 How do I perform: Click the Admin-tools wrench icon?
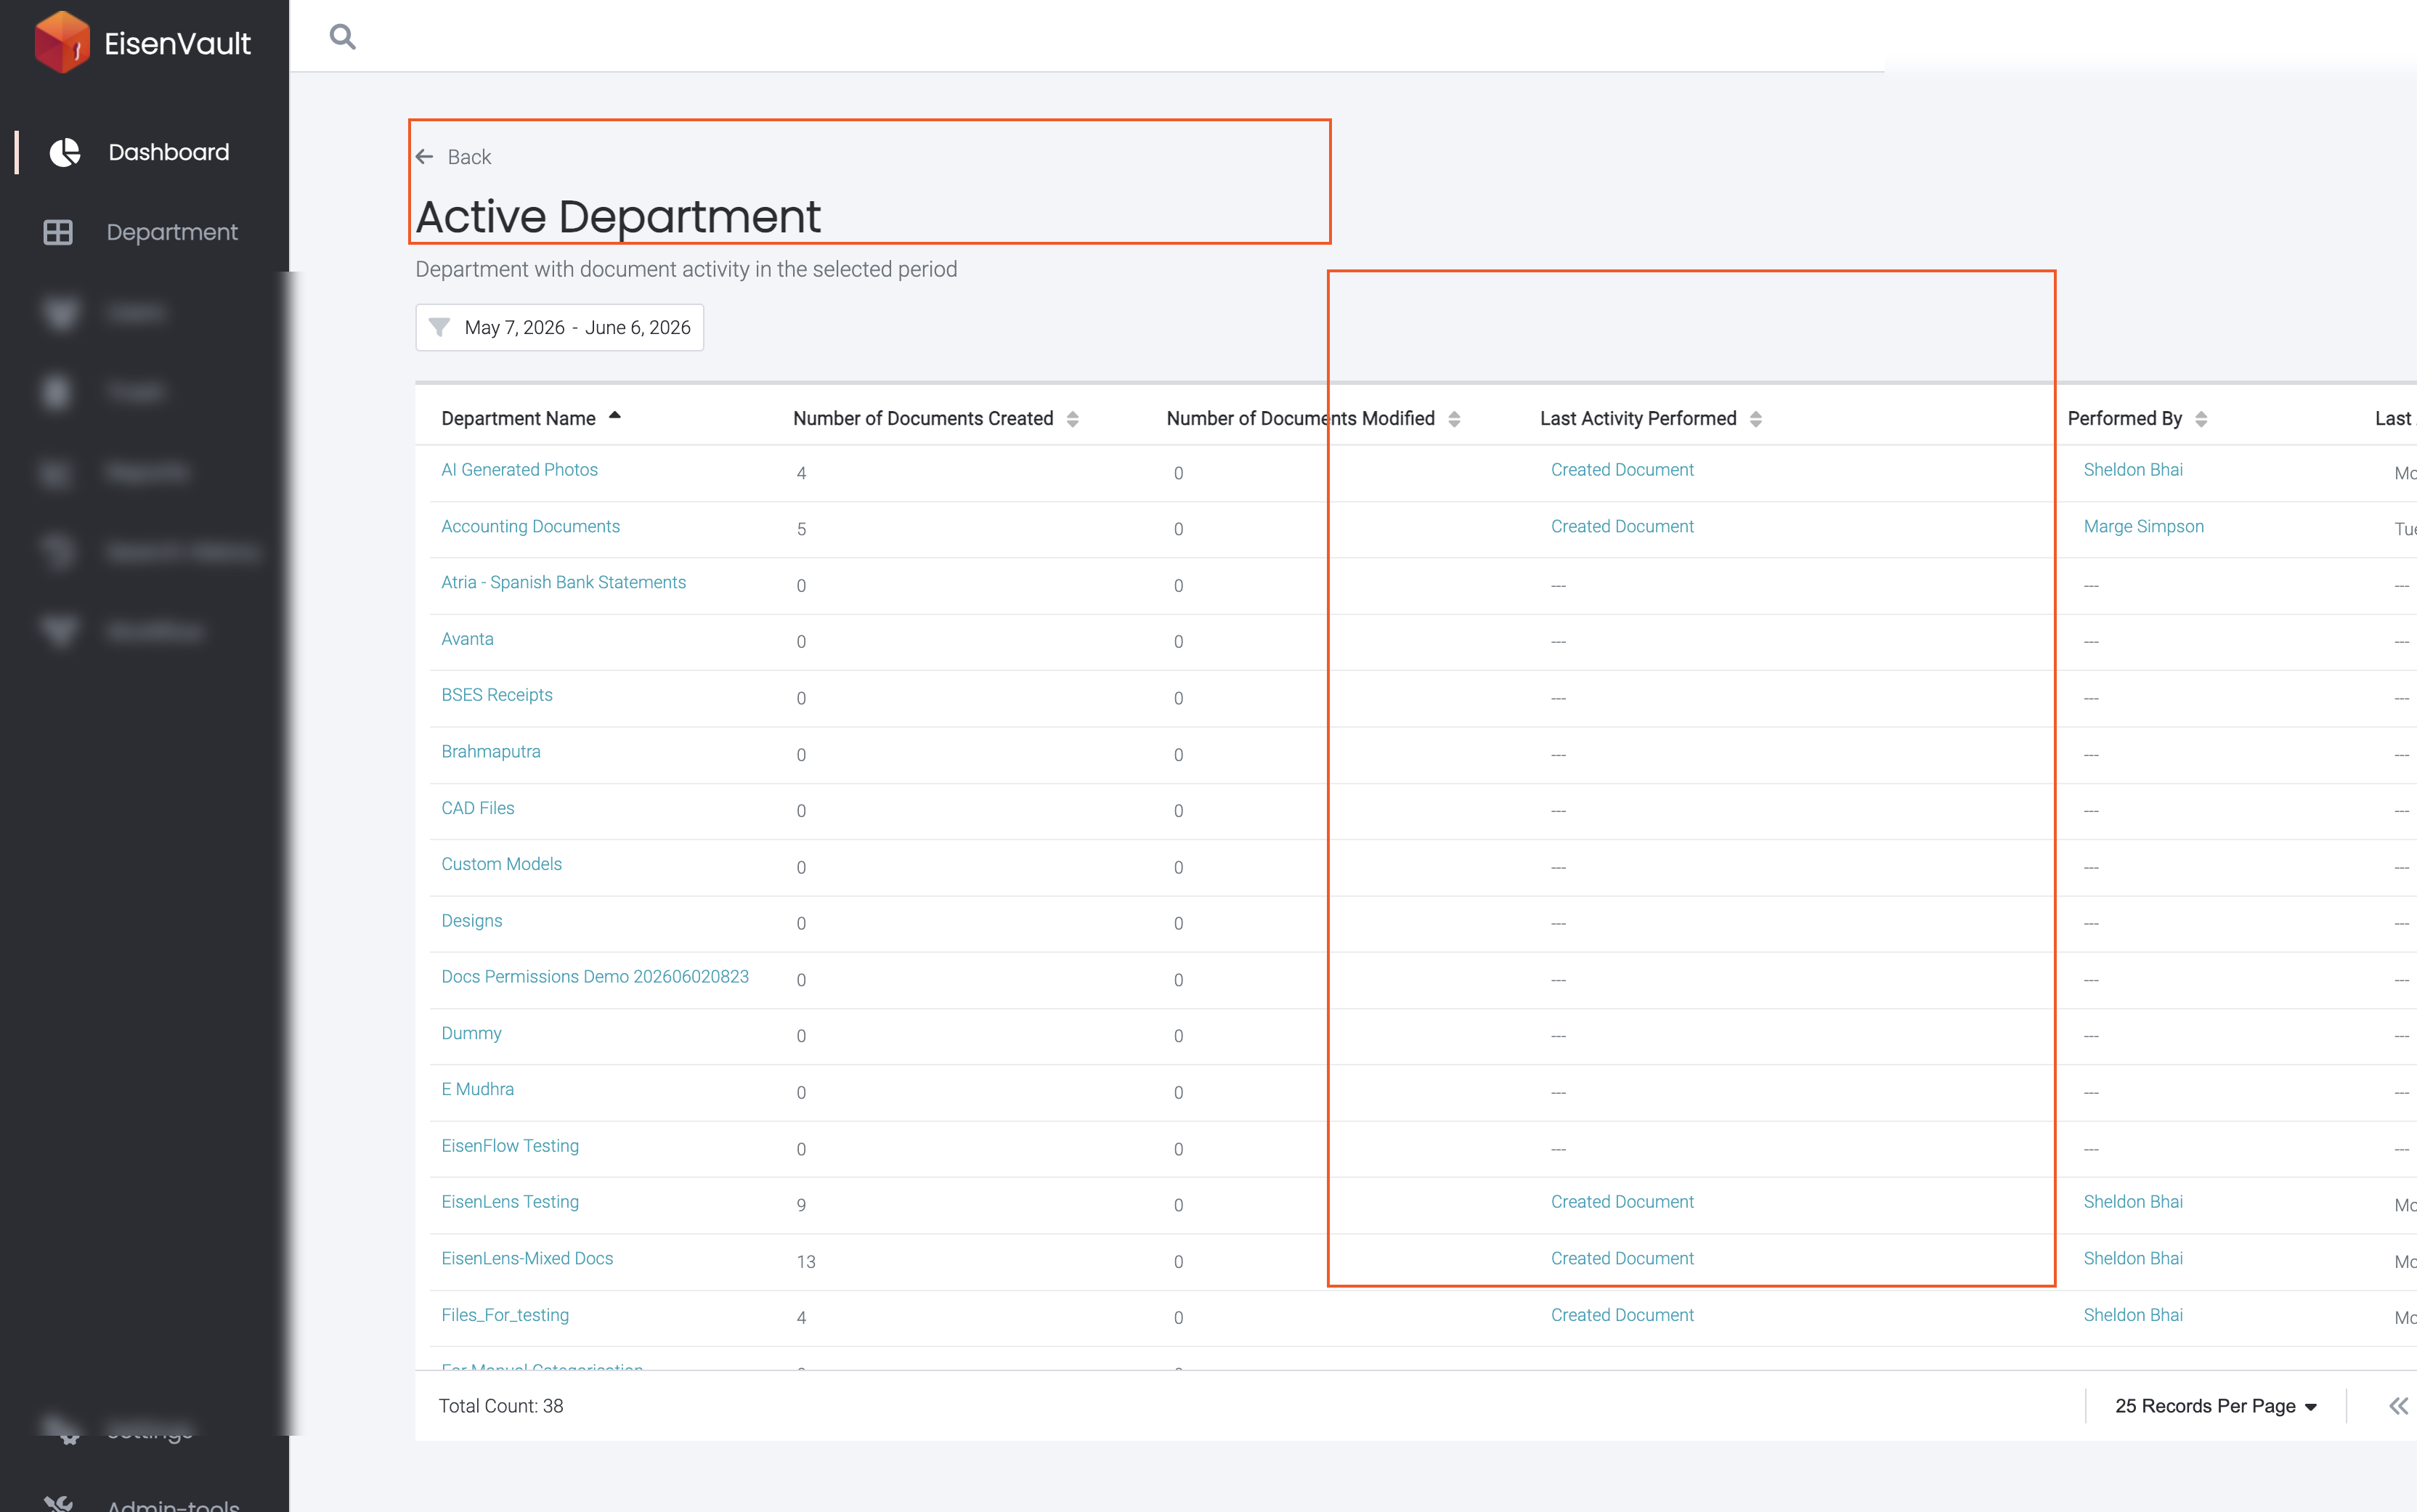pyautogui.click(x=58, y=1504)
